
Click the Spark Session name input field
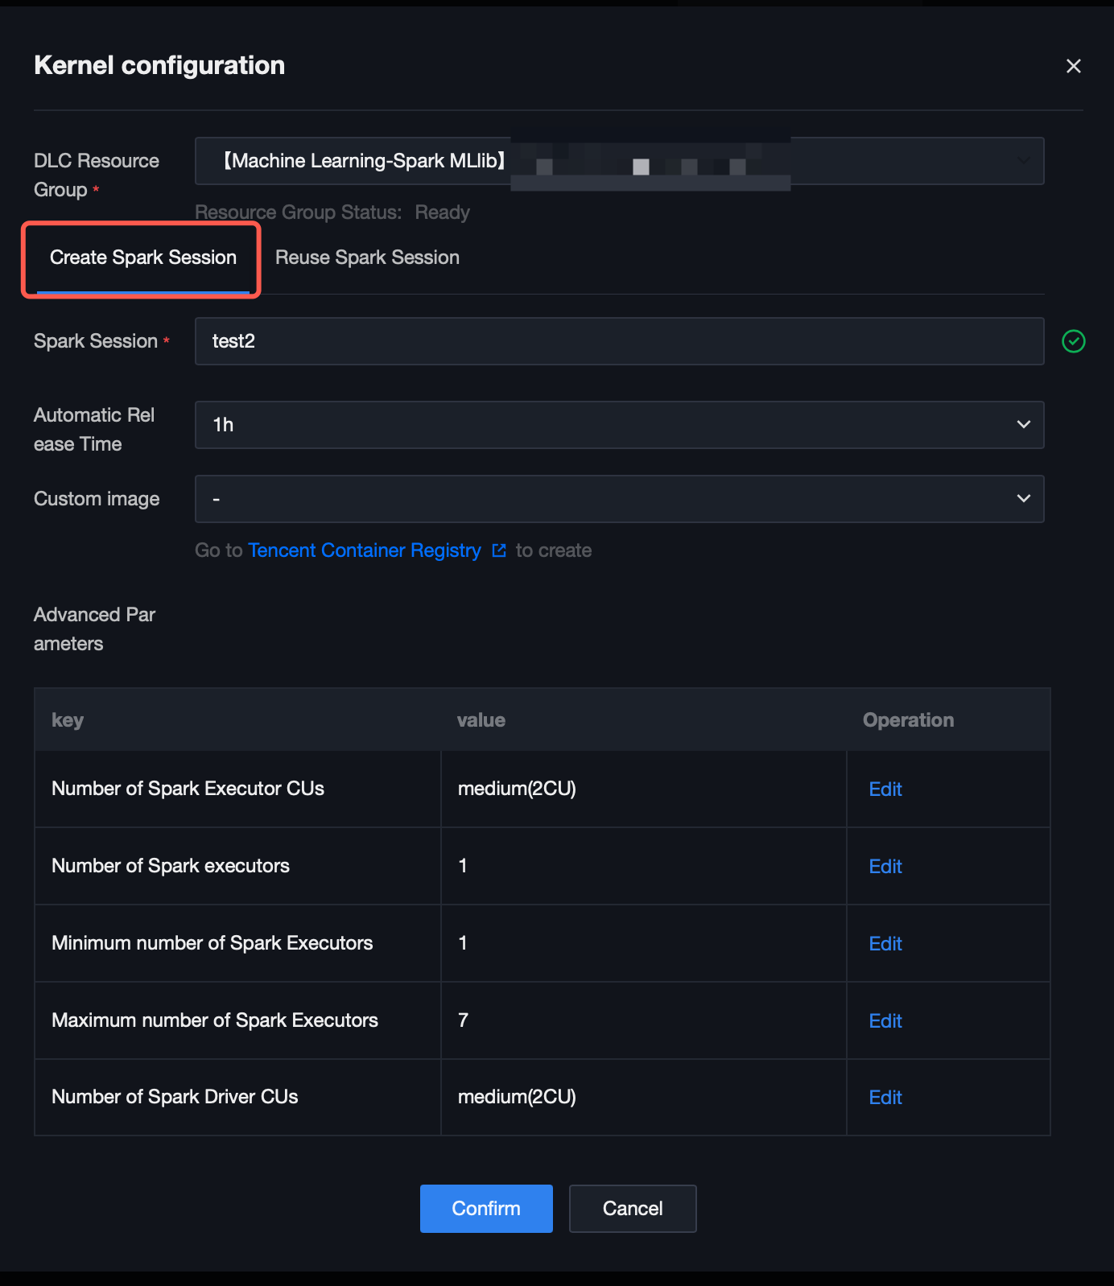pos(618,341)
